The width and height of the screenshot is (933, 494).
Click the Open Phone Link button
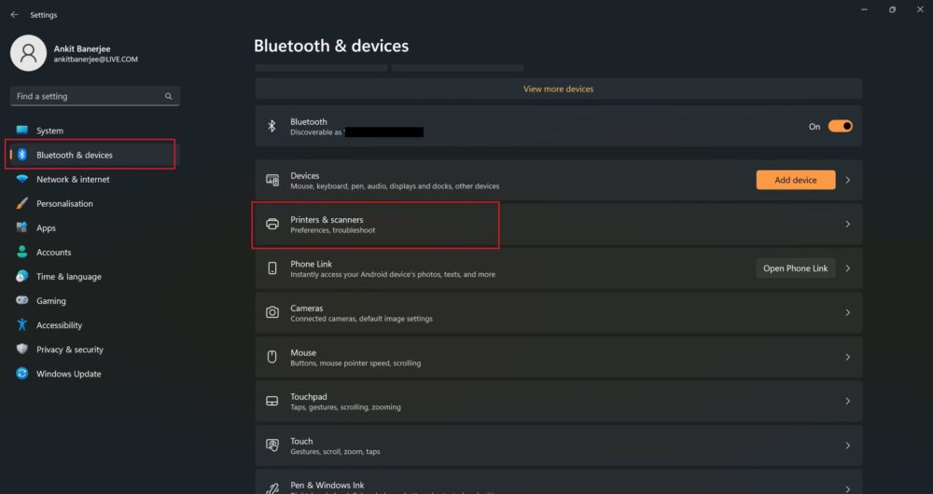click(x=795, y=268)
